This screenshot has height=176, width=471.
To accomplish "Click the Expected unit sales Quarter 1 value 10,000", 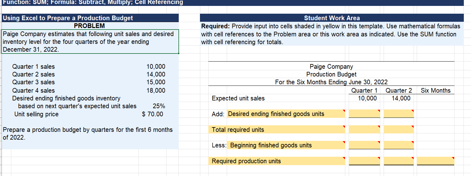I will 367,98.
